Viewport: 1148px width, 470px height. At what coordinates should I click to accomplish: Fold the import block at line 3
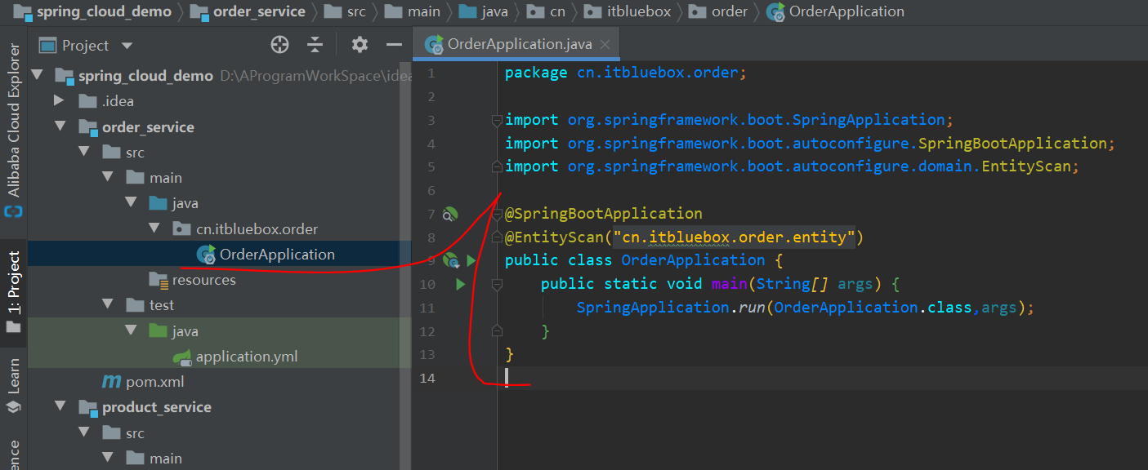point(496,121)
